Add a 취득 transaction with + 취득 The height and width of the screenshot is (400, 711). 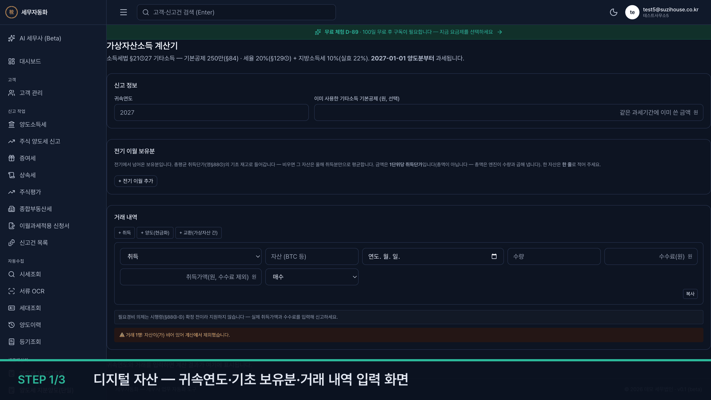124,233
